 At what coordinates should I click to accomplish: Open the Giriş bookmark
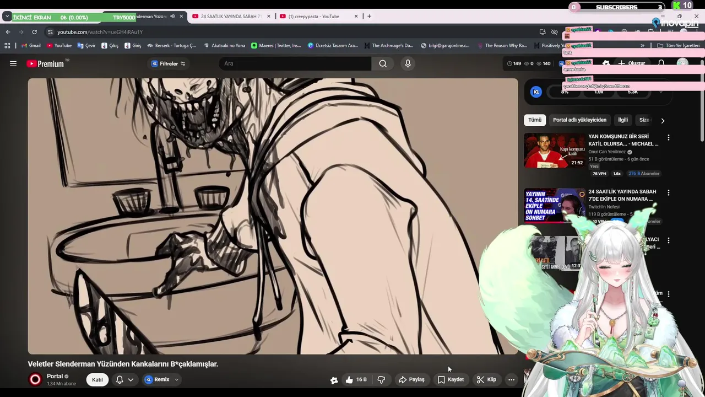click(x=133, y=46)
